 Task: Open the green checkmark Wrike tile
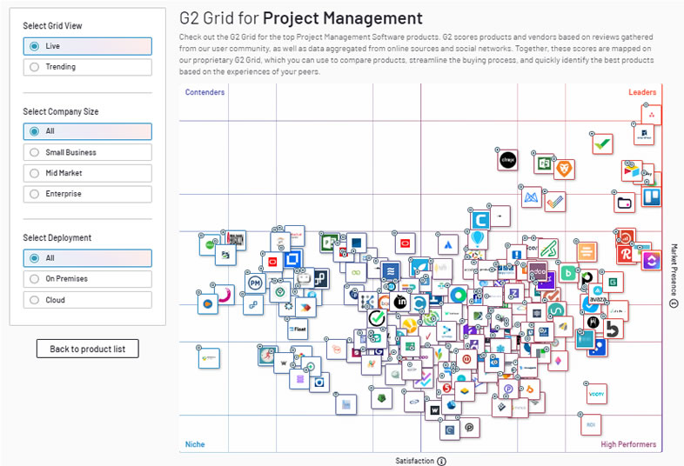point(602,143)
